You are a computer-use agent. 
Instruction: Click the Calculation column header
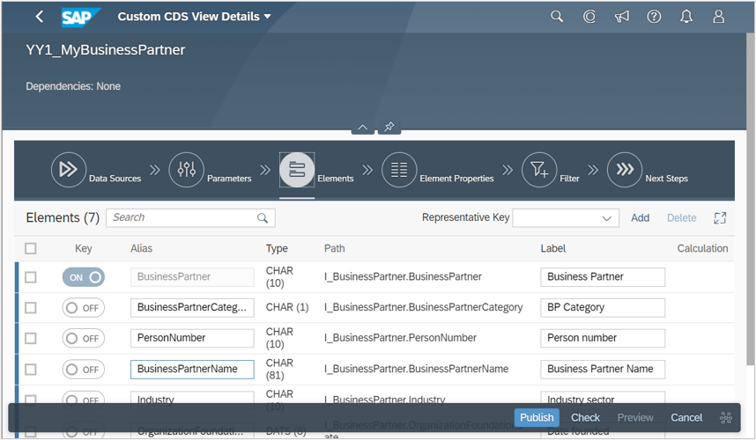coord(702,248)
